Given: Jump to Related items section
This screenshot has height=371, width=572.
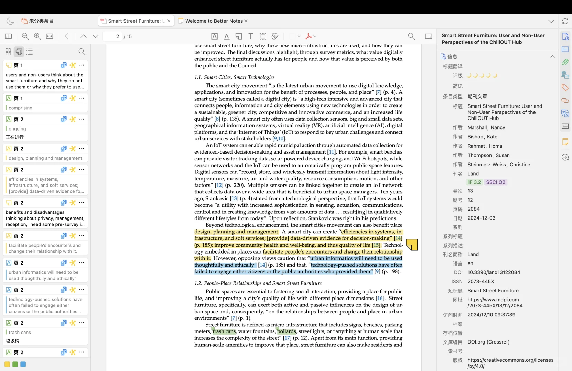Looking at the screenshot, I should click(x=565, y=100).
